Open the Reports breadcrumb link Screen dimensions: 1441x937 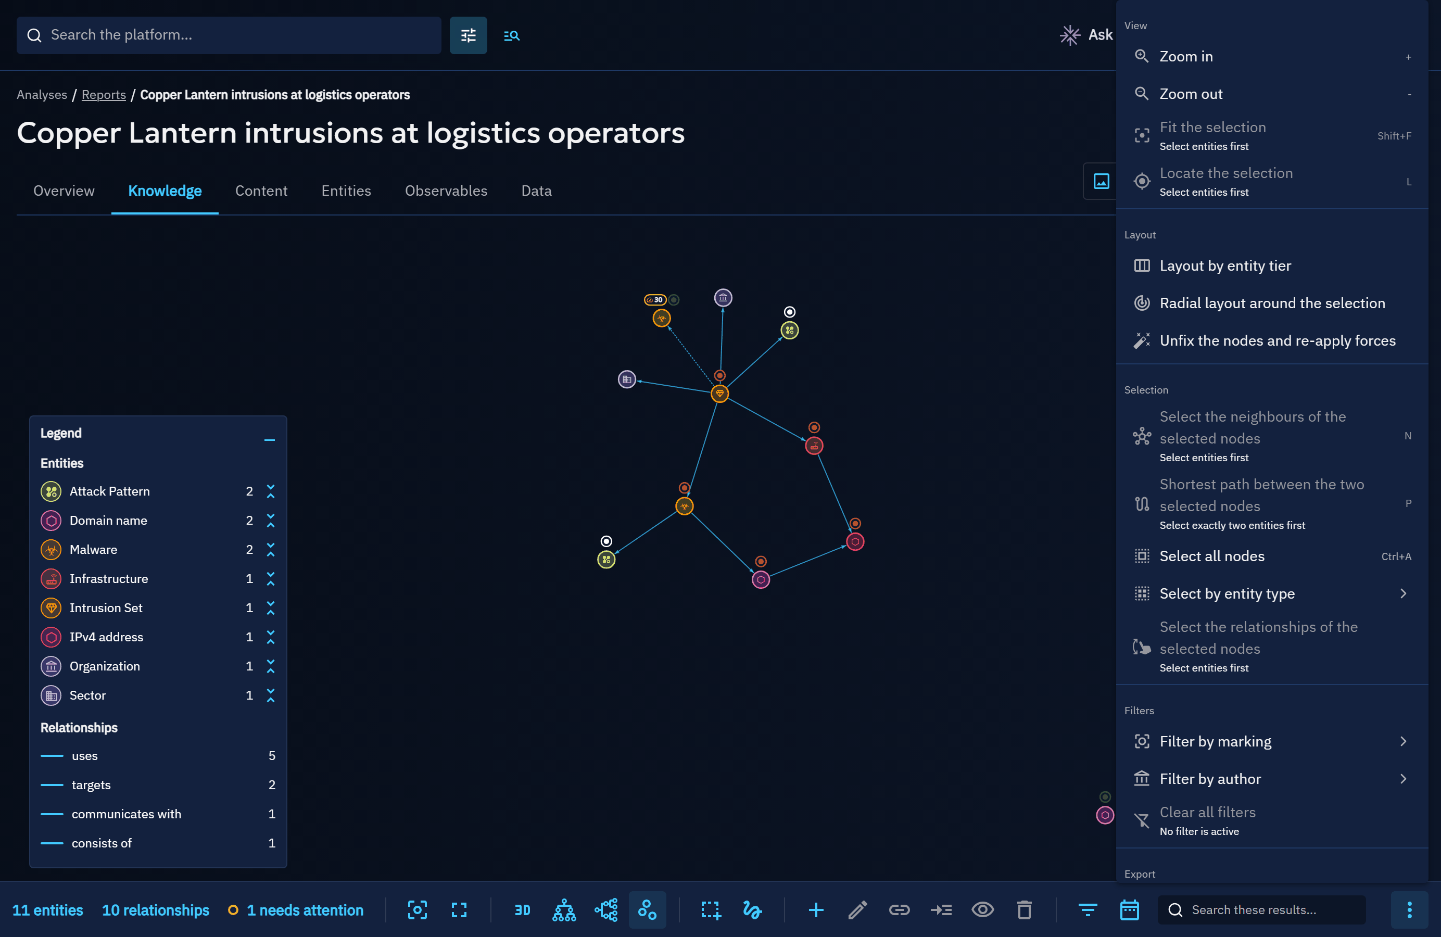[104, 95]
